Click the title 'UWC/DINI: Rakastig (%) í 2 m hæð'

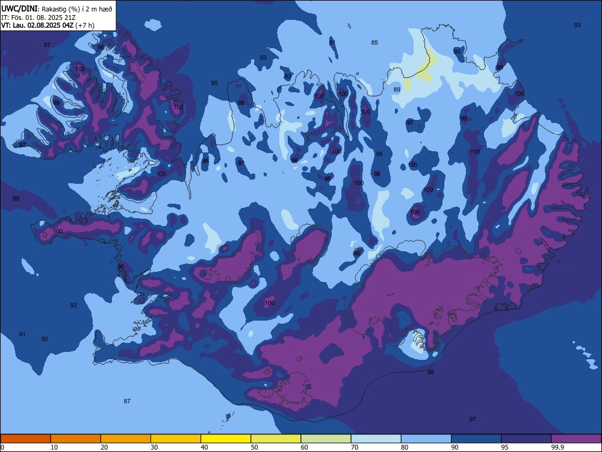[57, 8]
